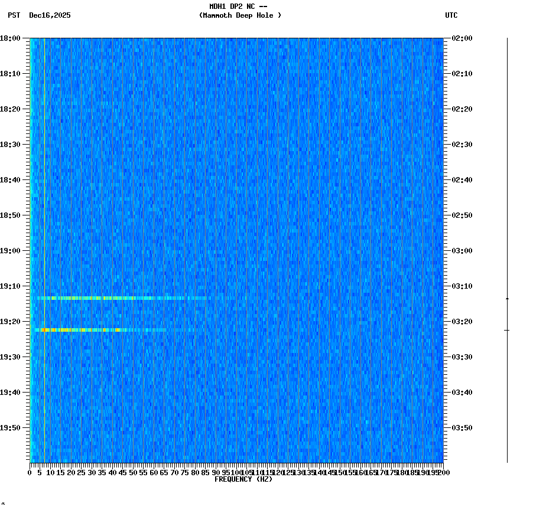Viewport: 533px width, 510px height.
Task: Click the PST Dec16,2025 date label
Action: tap(39, 16)
